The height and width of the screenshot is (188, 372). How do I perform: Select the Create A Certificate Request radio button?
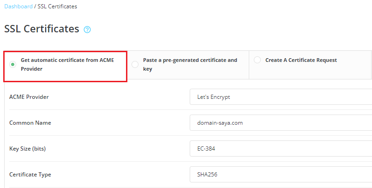click(257, 60)
